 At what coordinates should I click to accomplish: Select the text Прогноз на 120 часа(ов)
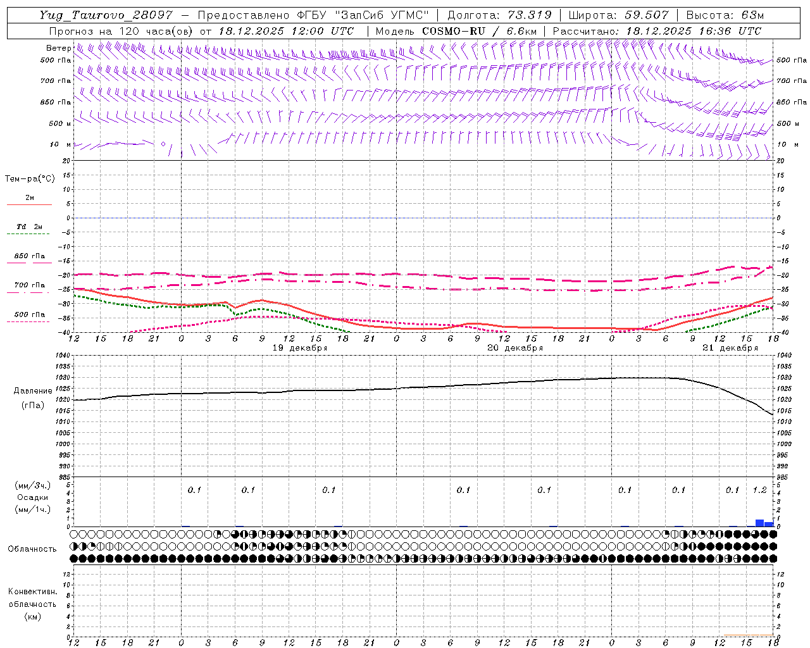coord(121,31)
